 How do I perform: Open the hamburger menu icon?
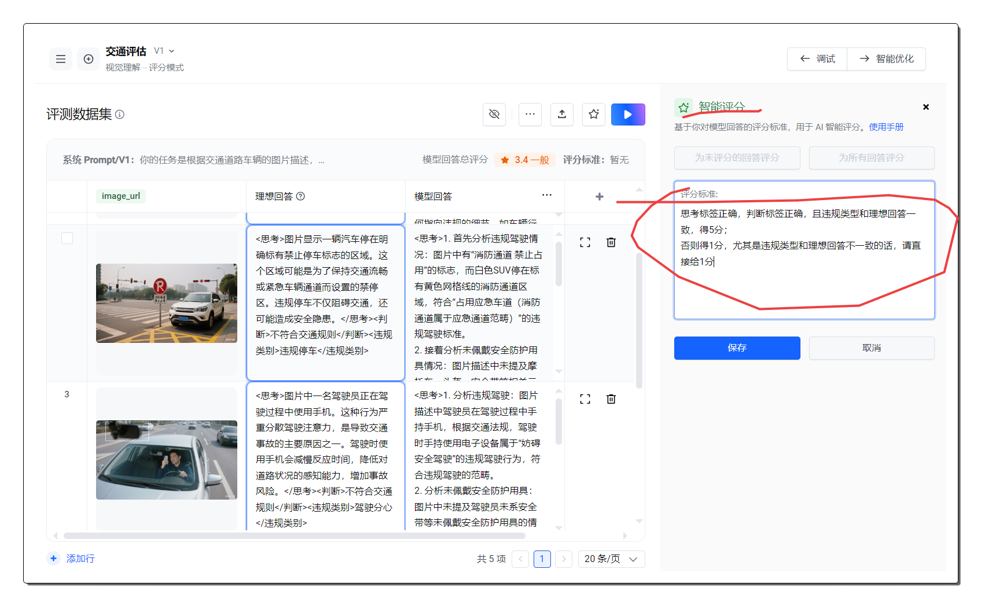click(x=60, y=59)
